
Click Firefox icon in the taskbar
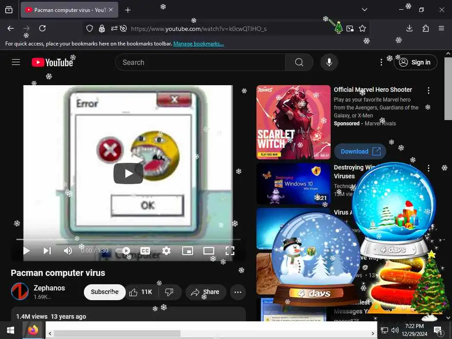pyautogui.click(x=33, y=330)
